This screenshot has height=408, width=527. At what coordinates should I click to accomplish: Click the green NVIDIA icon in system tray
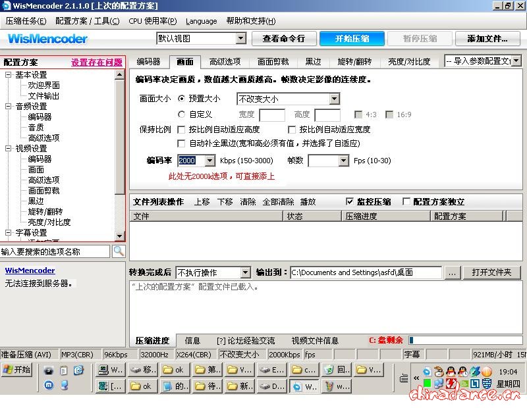click(x=464, y=384)
